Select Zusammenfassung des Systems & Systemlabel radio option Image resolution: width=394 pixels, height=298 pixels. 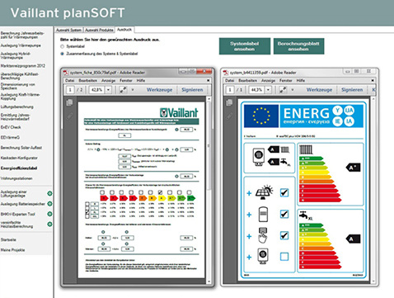(x=62, y=54)
